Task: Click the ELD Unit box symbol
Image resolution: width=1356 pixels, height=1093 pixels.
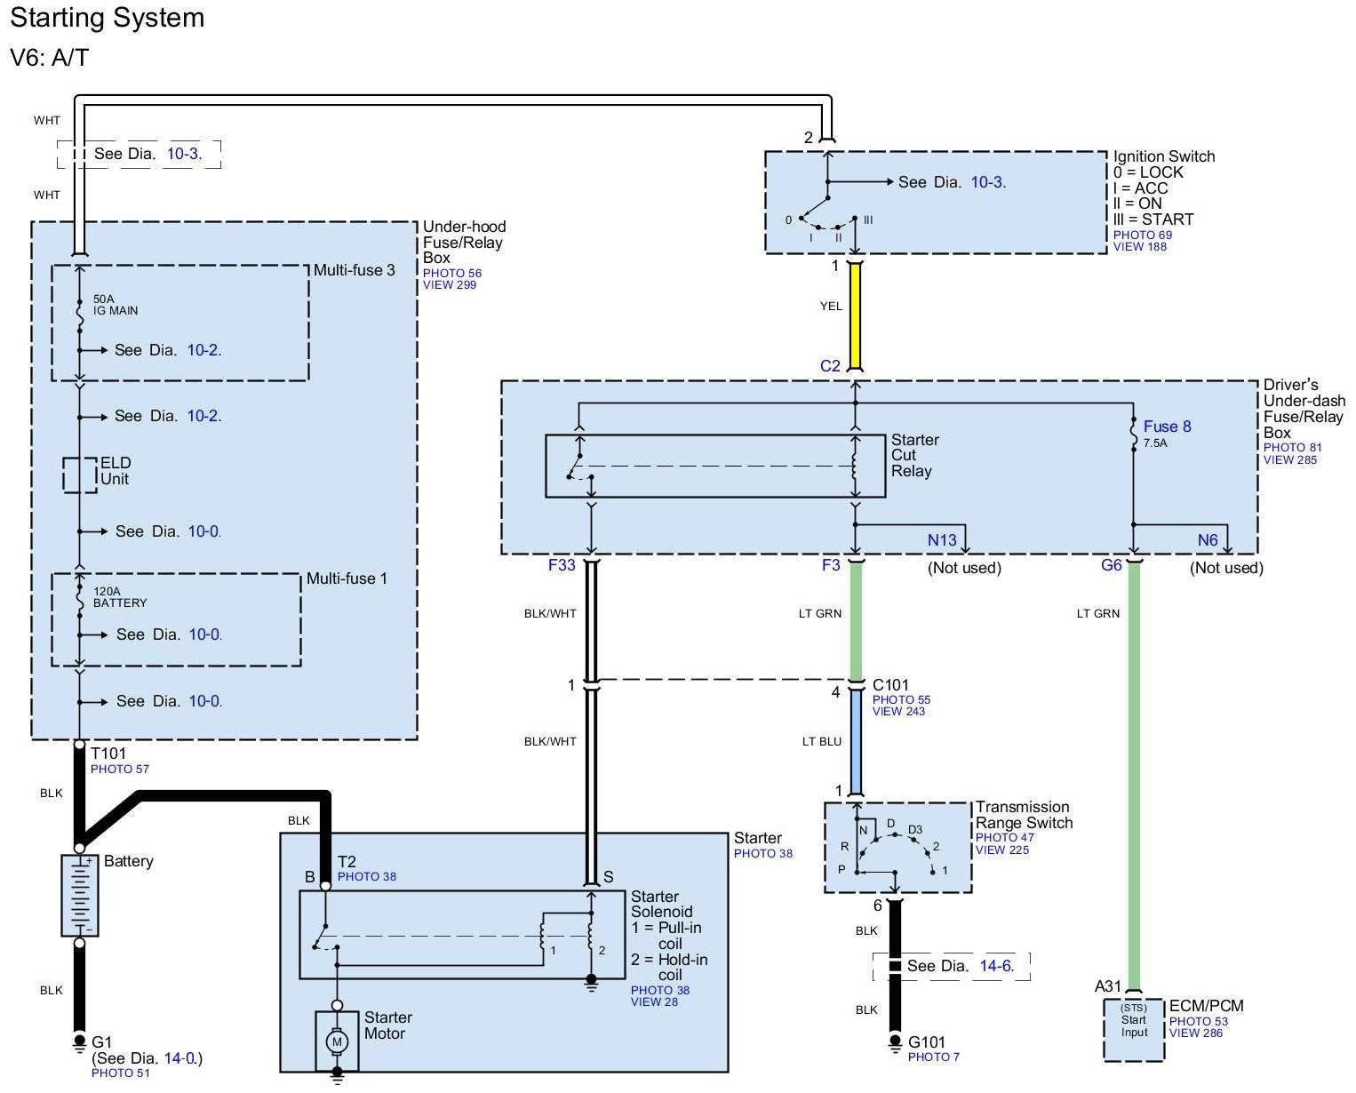Action: [79, 475]
